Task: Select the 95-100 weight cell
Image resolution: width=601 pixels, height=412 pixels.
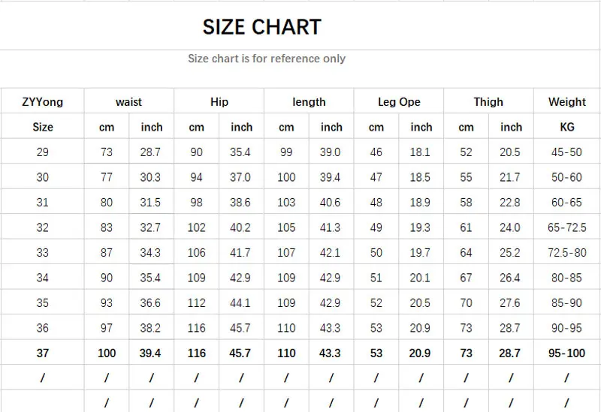Action: tap(567, 353)
